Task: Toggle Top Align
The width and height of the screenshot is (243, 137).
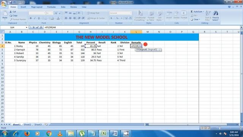Action: tap(66, 13)
